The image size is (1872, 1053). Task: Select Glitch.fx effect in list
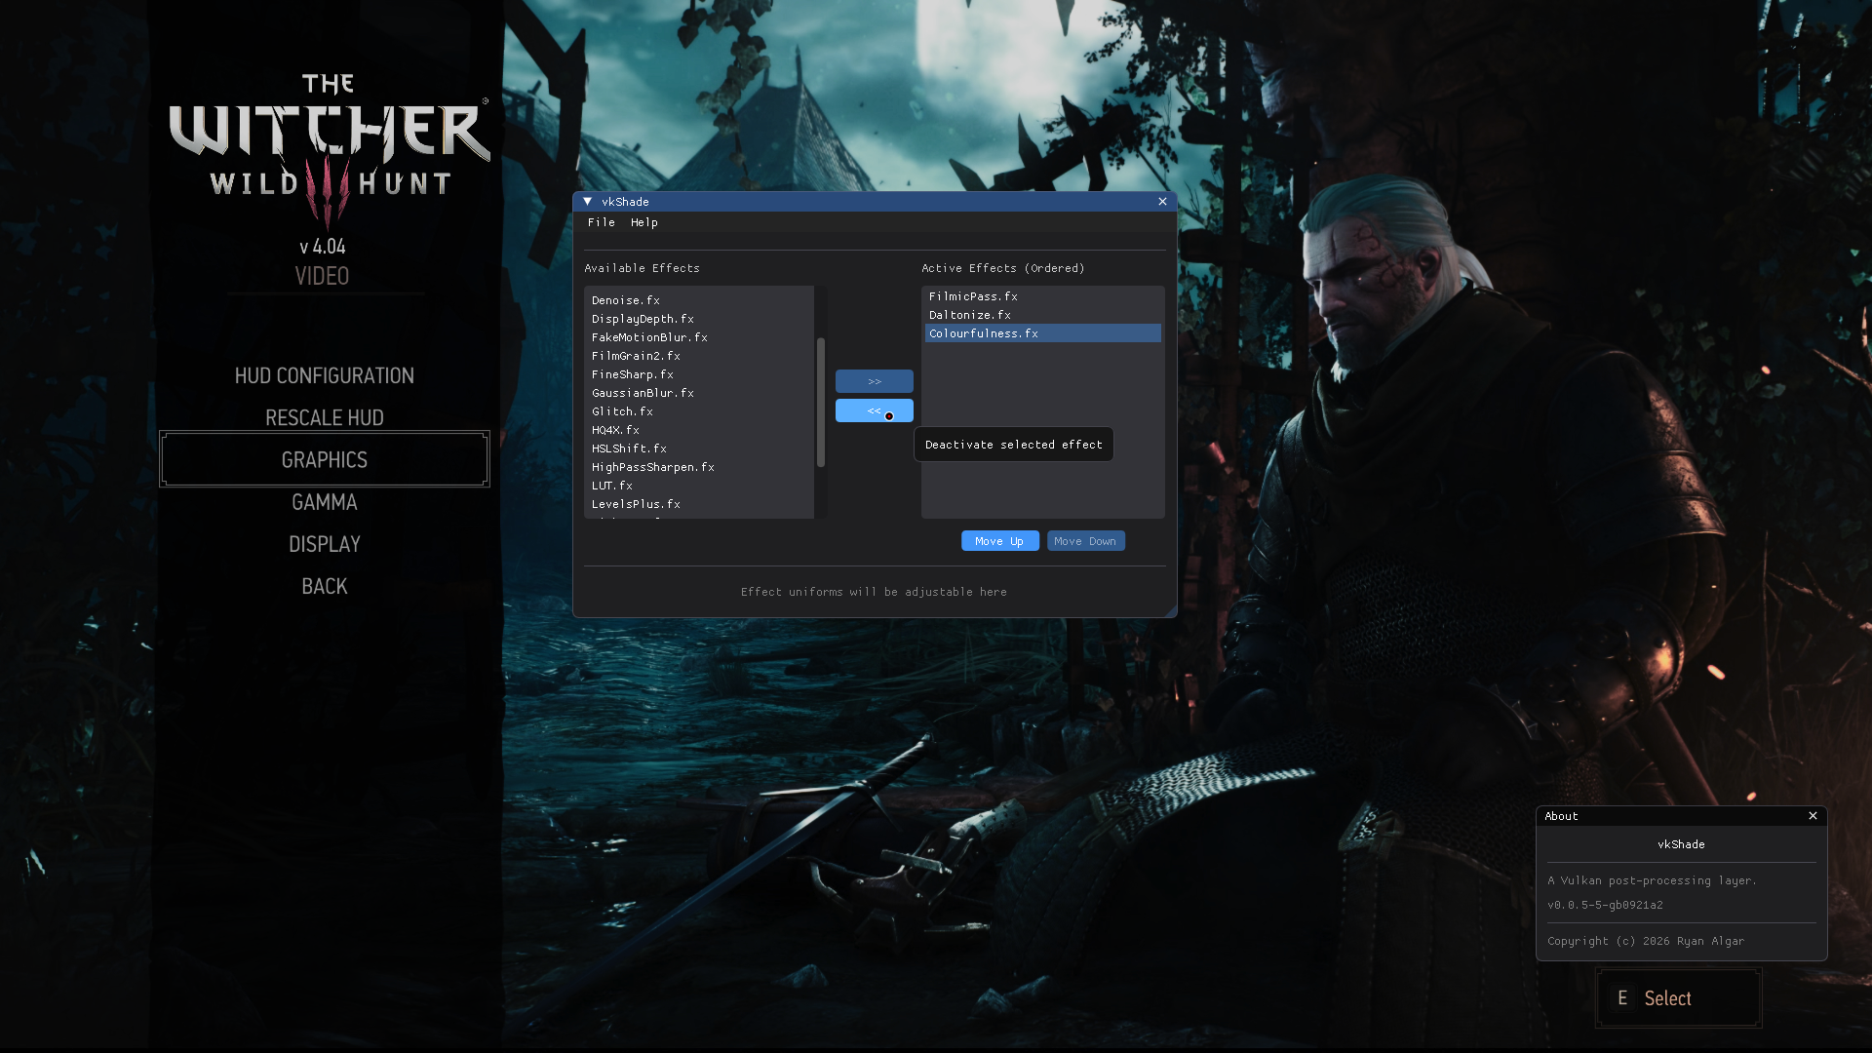coord(622,411)
